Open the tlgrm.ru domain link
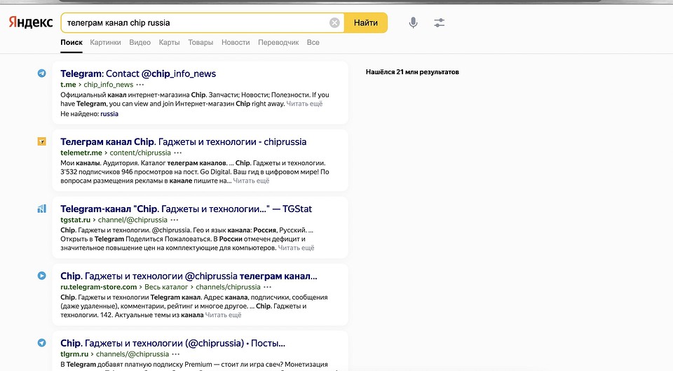This screenshot has width=673, height=371. pyautogui.click(x=74, y=354)
